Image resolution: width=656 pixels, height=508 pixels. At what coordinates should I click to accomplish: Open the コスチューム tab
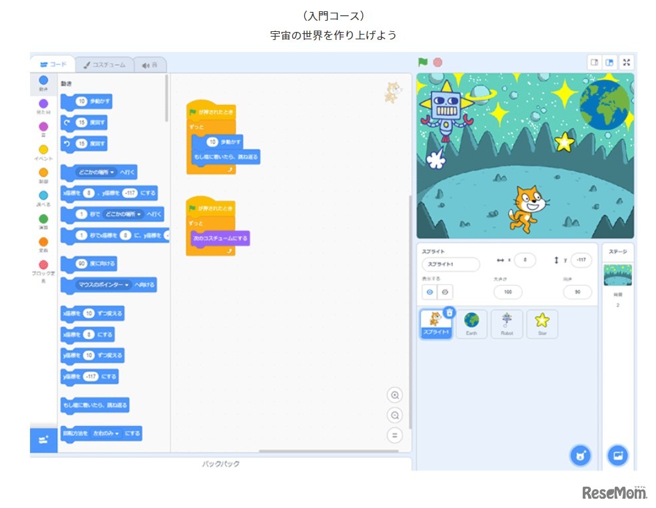coord(105,65)
